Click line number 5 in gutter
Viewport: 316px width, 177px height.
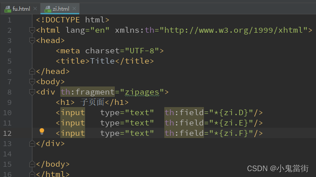point(9,61)
